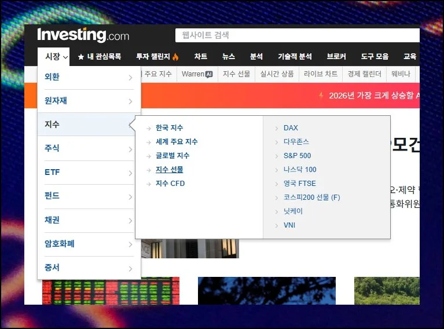This screenshot has height=329, width=444.
Task: Open 투자 챌린지 with flame icon
Action: point(157,57)
